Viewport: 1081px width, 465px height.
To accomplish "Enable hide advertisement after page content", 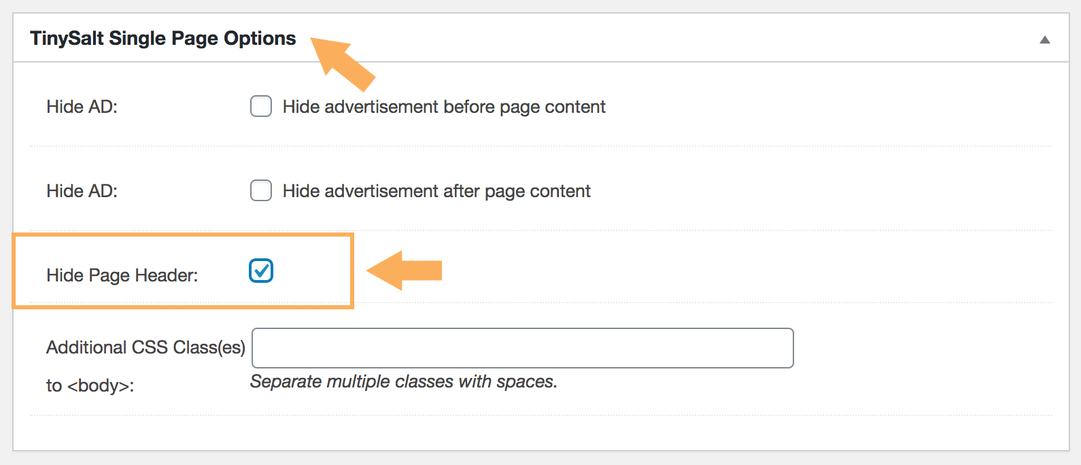I will coord(260,190).
